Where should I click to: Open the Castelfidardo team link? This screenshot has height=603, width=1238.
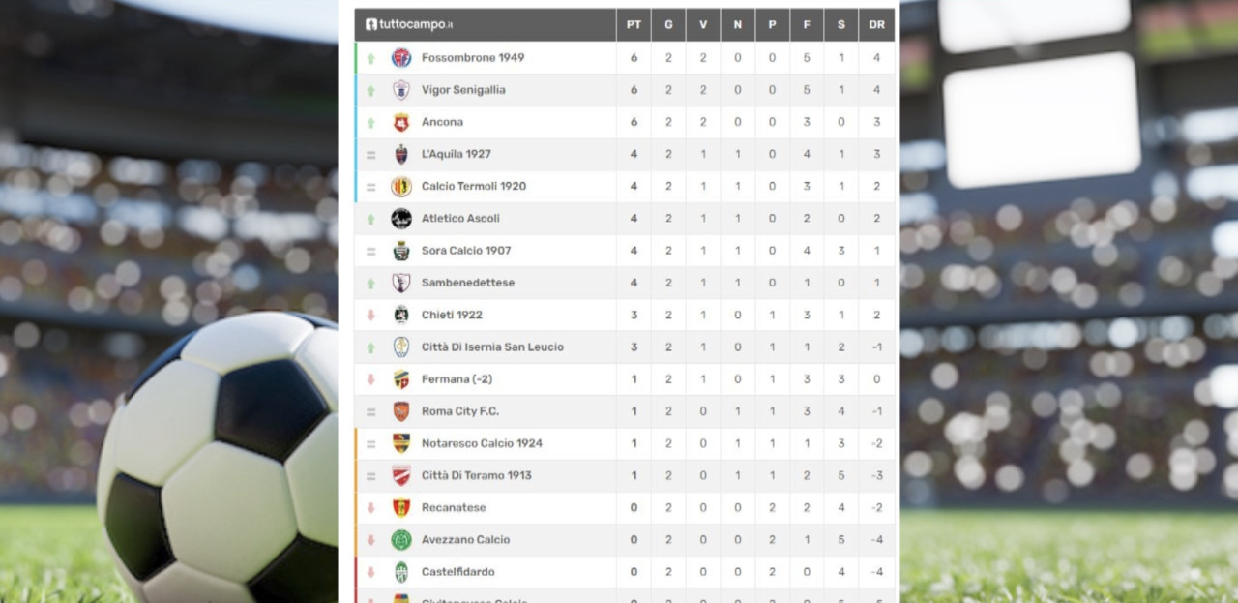[x=458, y=572]
